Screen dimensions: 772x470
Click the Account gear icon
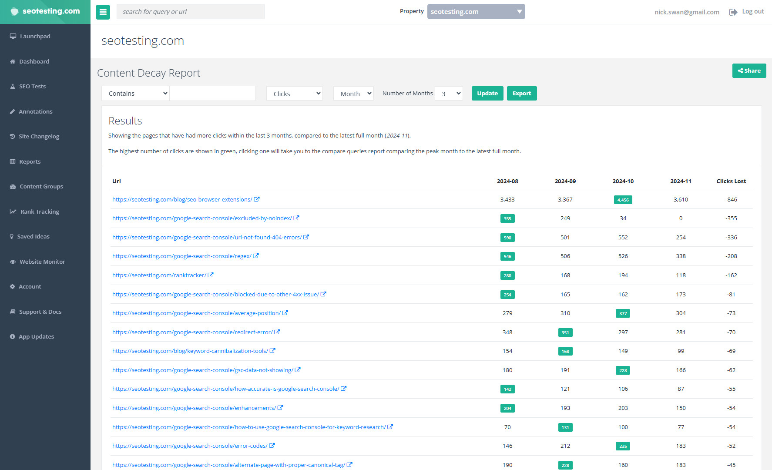(12, 286)
